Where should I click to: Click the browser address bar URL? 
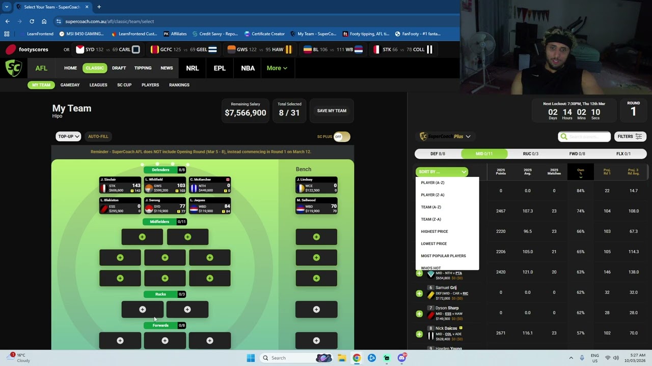pos(110,21)
